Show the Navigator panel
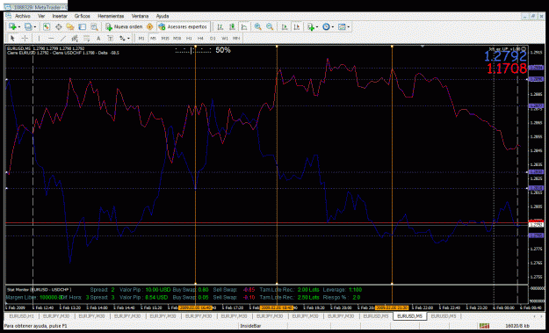This screenshot has width=549, height=333. point(70,27)
